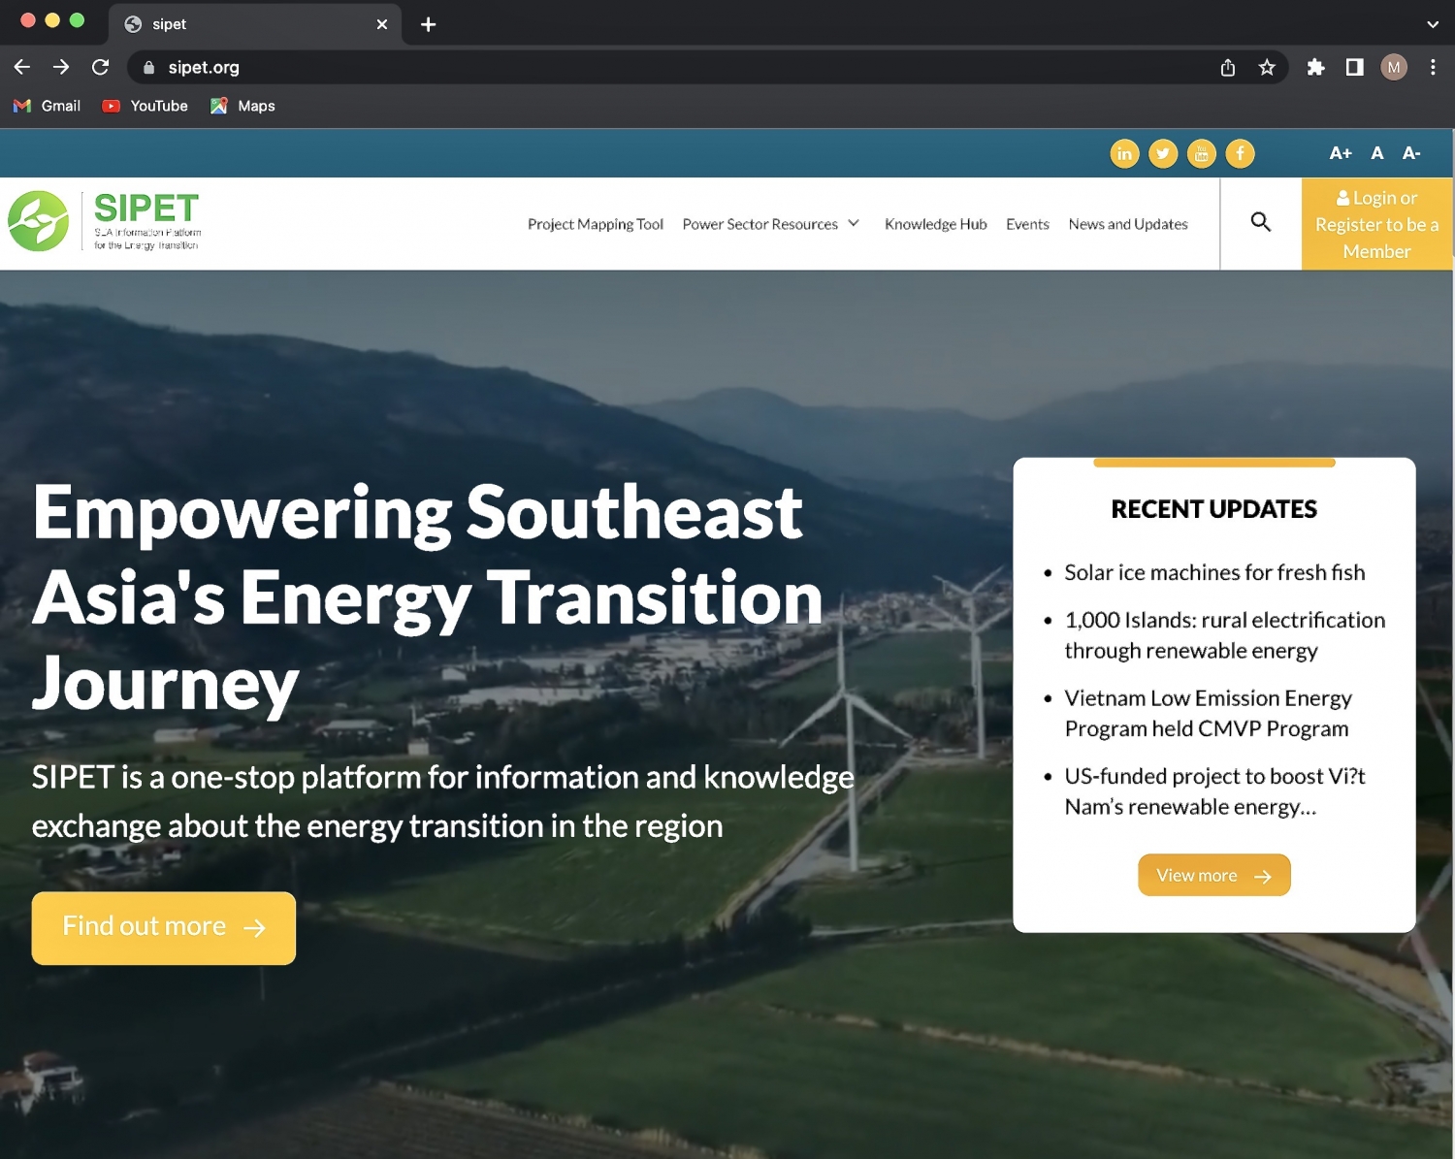Open the browser Extensions puzzle icon

[x=1315, y=67]
